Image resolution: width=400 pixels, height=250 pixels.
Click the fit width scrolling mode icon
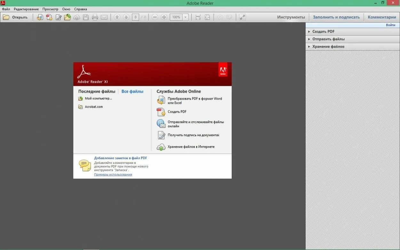pos(198,17)
